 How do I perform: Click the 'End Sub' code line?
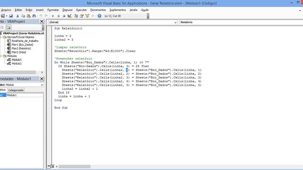pos(61,108)
